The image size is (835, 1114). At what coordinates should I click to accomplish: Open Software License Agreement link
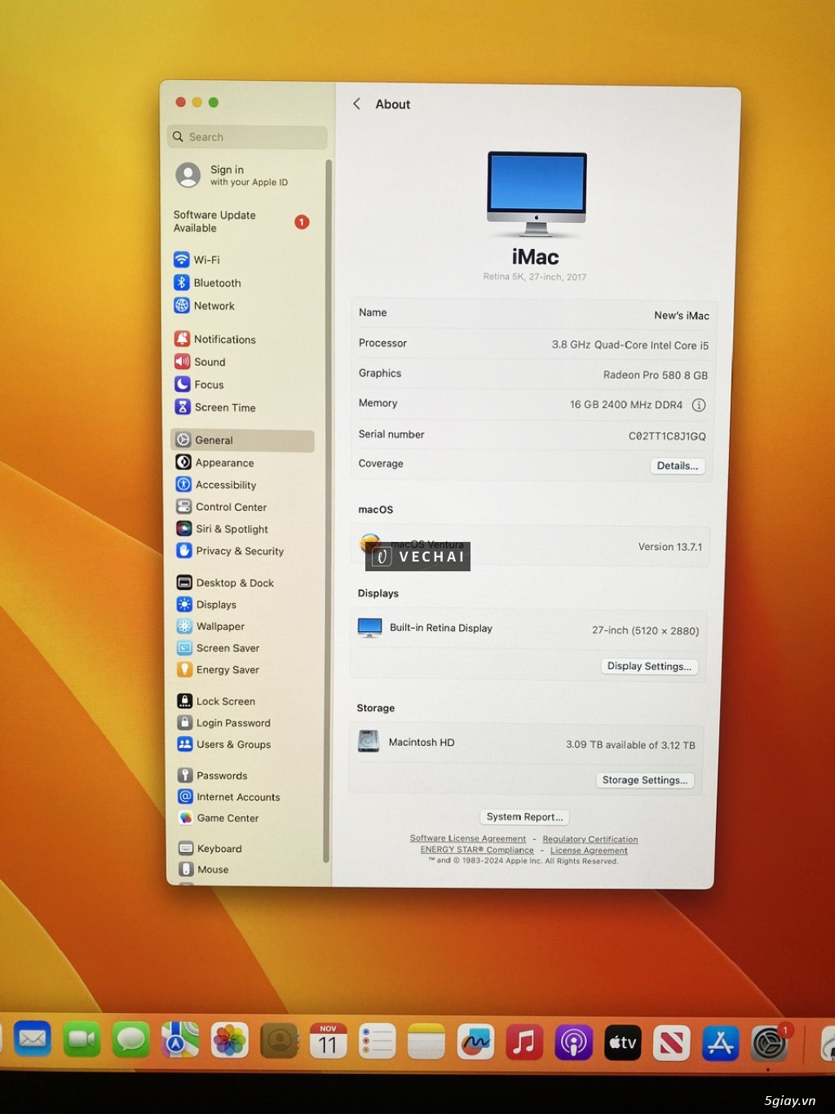pos(467,838)
